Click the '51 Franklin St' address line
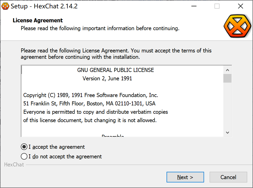253x188 pixels. [89, 104]
